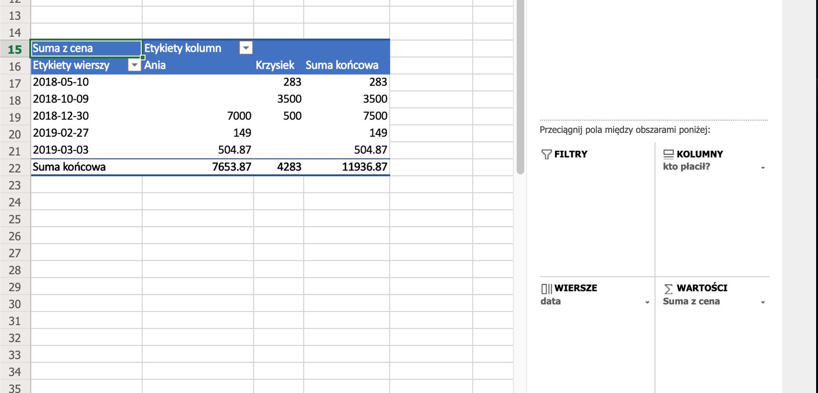The image size is (818, 393).
Task: Open the Etykiety kolumn filter dropdown
Action: [246, 48]
